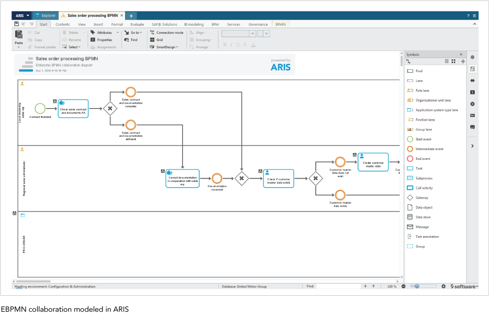Click the Find input field in the status bar
Screen dimensions: 489x321
click(x=338, y=286)
